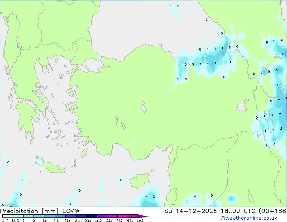Screen dimensions: 287x222
Task: Click legend label '10'
Action: (x=57, y=220)
